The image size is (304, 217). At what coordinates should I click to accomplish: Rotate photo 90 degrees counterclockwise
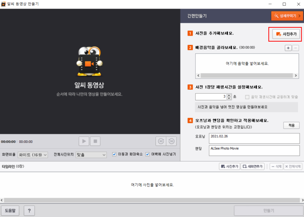(x=171, y=141)
